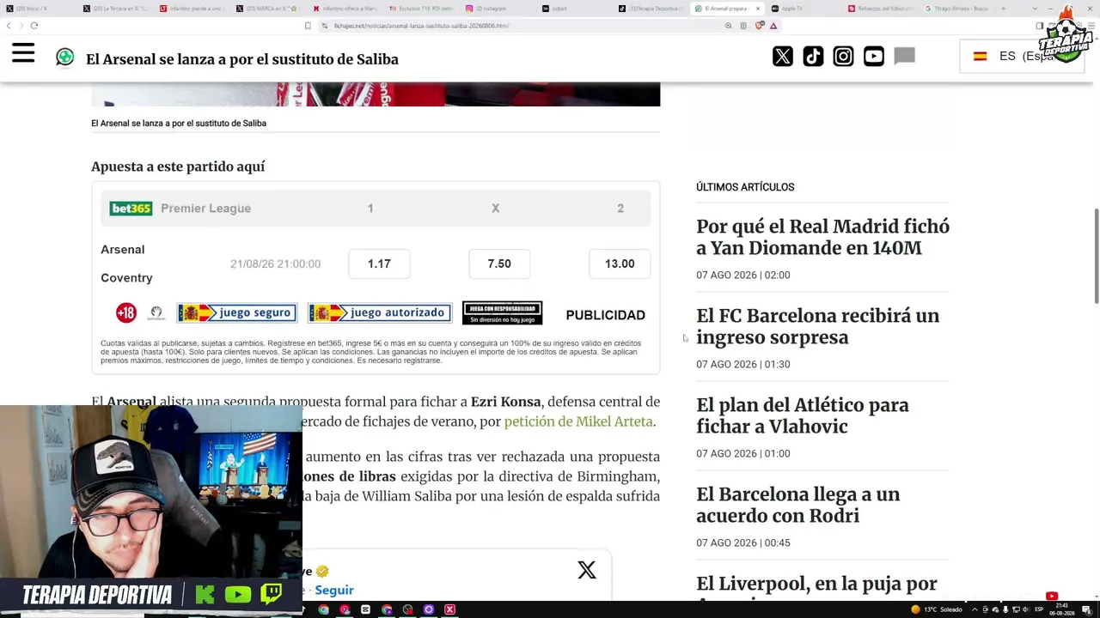1100x618 pixels.
Task: Open Barcelona agreement with Rodri article
Action: (x=798, y=505)
